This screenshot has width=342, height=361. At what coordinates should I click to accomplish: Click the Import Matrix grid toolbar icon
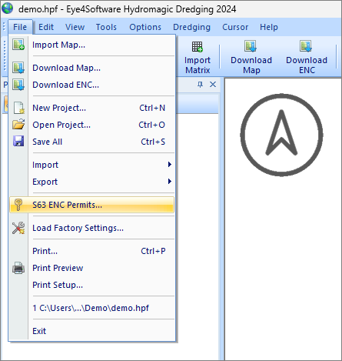(198, 47)
